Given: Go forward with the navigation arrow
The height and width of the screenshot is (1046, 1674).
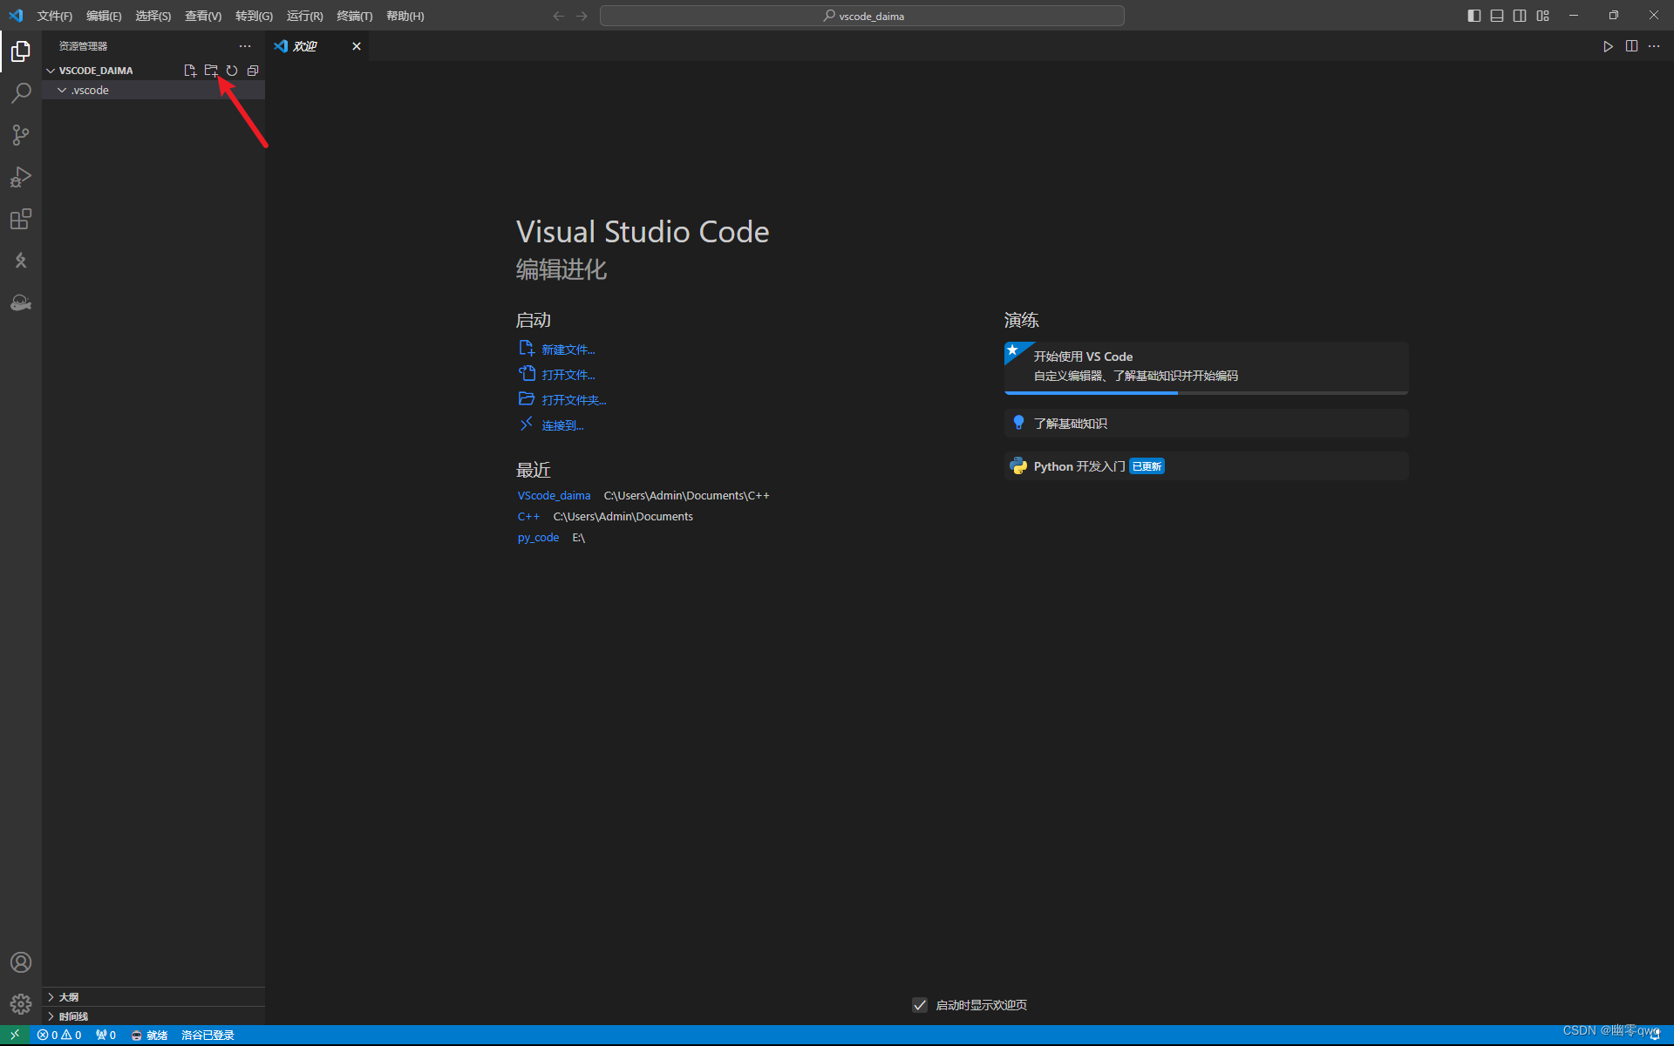Looking at the screenshot, I should tap(582, 16).
